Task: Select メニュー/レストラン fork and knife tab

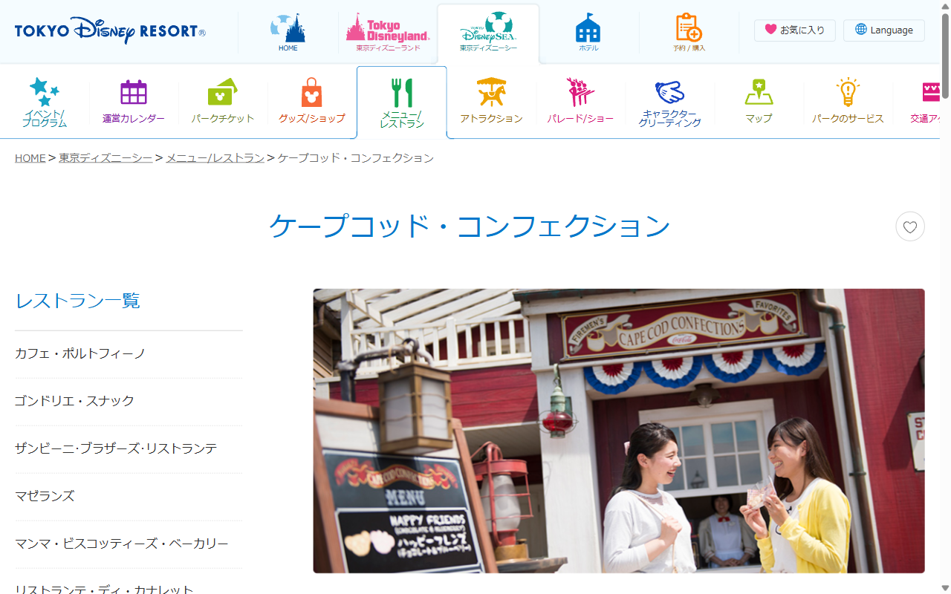Action: click(402, 102)
